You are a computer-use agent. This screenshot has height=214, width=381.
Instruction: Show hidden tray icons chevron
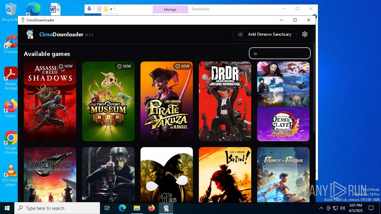click(321, 208)
